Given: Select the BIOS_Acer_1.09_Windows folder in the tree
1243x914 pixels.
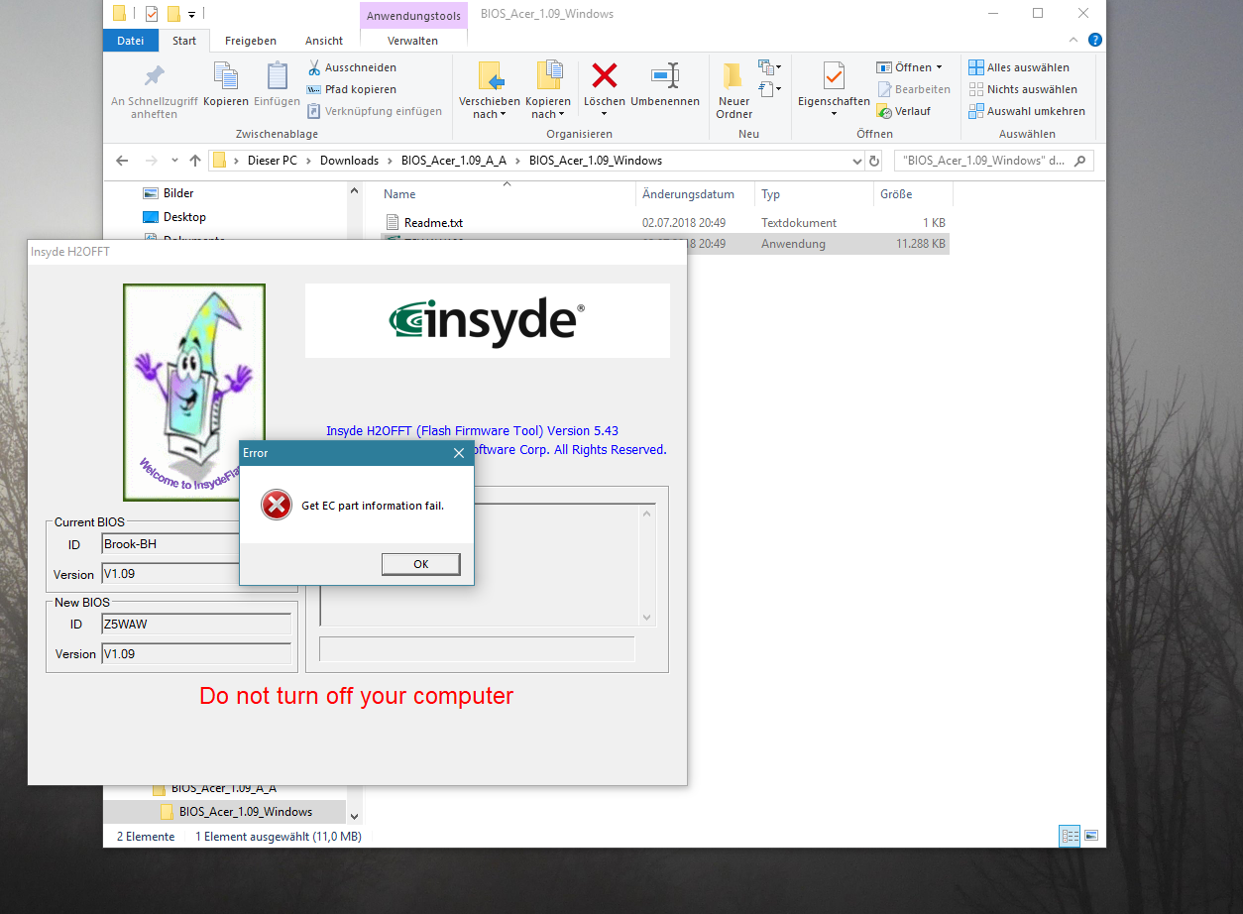Looking at the screenshot, I should tap(245, 812).
